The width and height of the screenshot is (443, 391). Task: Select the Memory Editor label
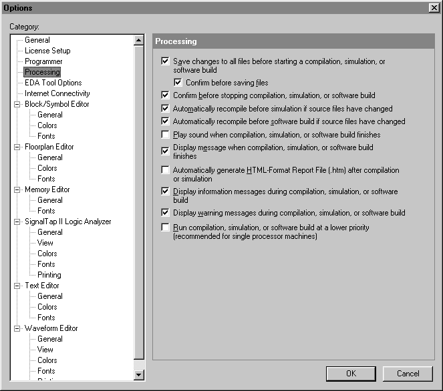point(47,189)
